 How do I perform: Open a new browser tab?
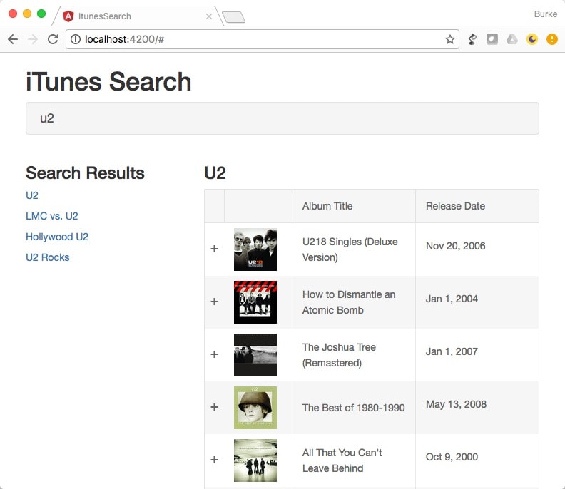coord(233,17)
